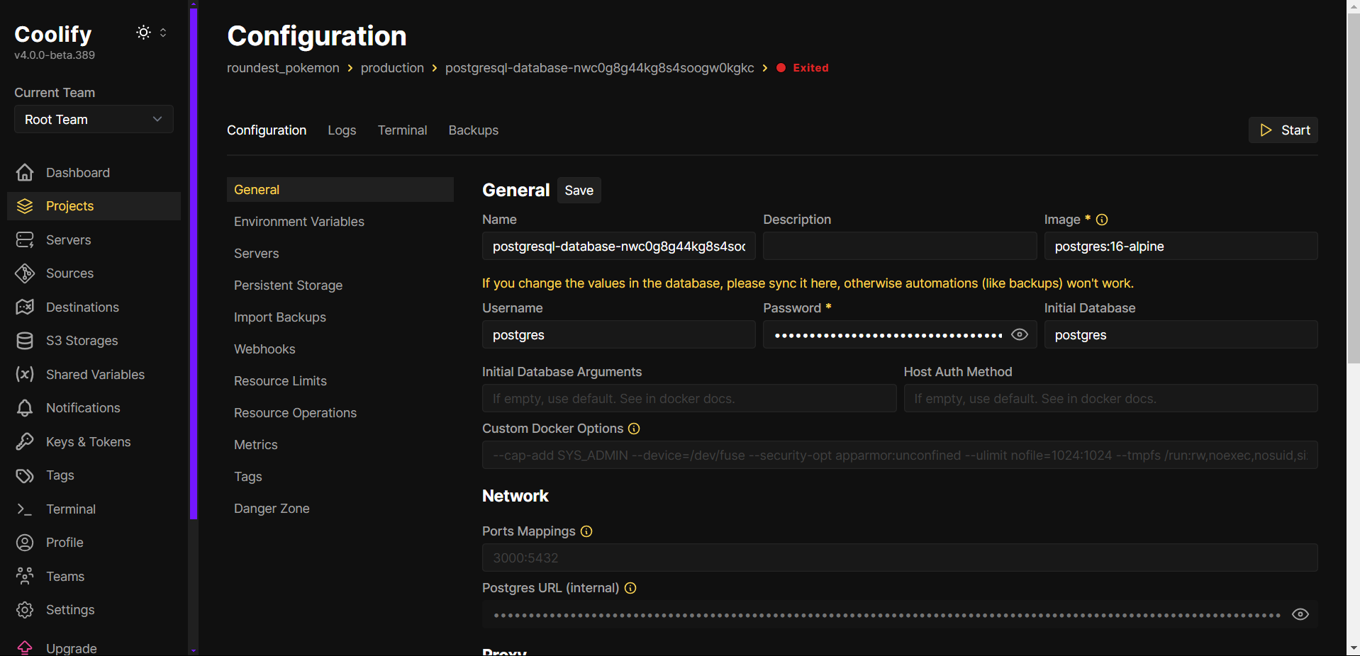Click into Ports Mappings field
The height and width of the screenshot is (656, 1360).
(x=900, y=558)
